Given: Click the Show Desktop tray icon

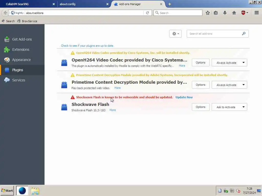Looking at the screenshot, I should coord(259,191).
